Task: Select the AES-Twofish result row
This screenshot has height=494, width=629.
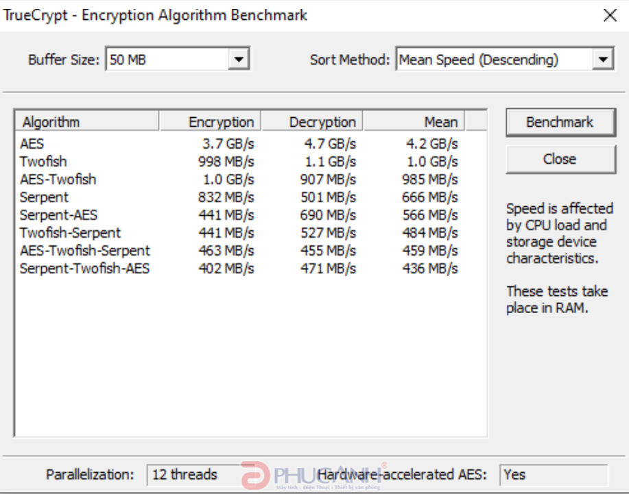Action: pyautogui.click(x=239, y=179)
